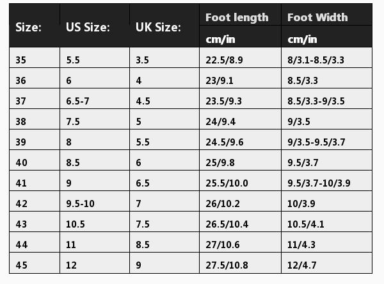Click the US size 9.5-10 cell
The width and height of the screenshot is (384, 284).
click(80, 204)
